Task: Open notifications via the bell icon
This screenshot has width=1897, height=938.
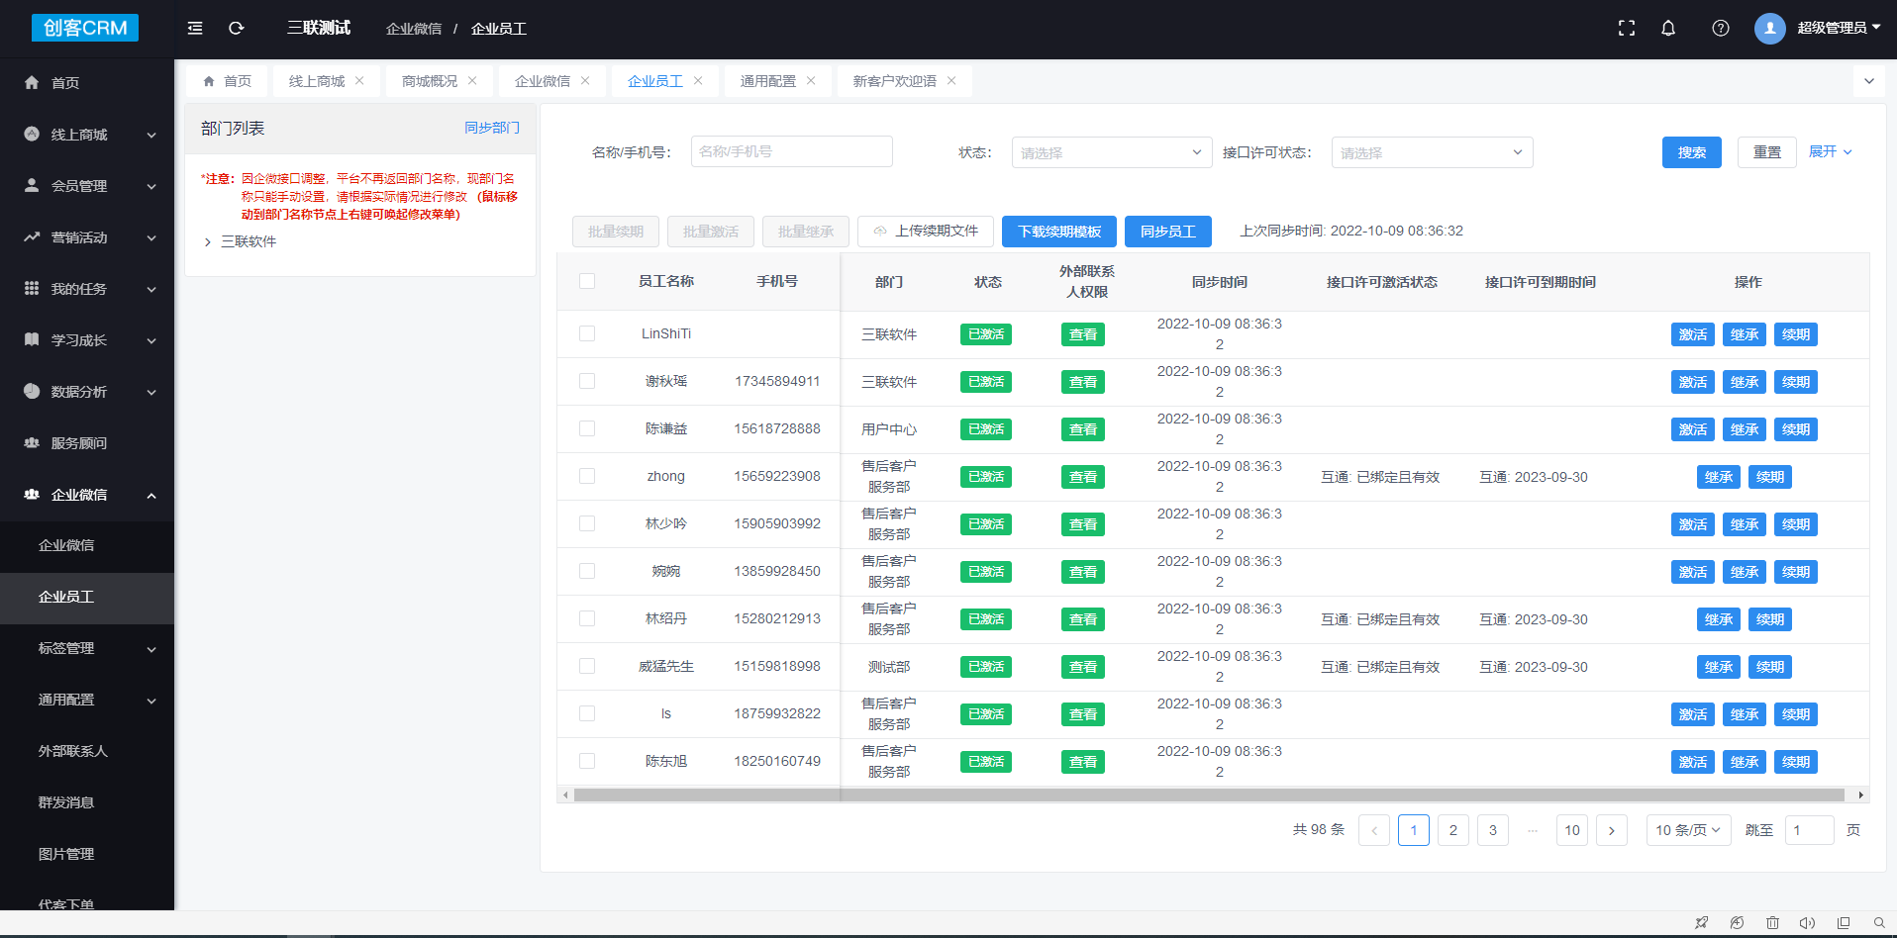Action: point(1668,28)
